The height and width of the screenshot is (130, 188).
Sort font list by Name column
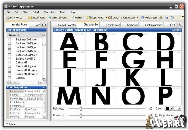[24, 35]
